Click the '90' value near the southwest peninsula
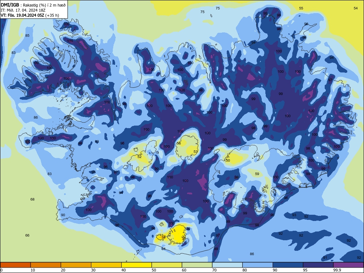Viewport: 364px width, 273px height. tap(63, 215)
